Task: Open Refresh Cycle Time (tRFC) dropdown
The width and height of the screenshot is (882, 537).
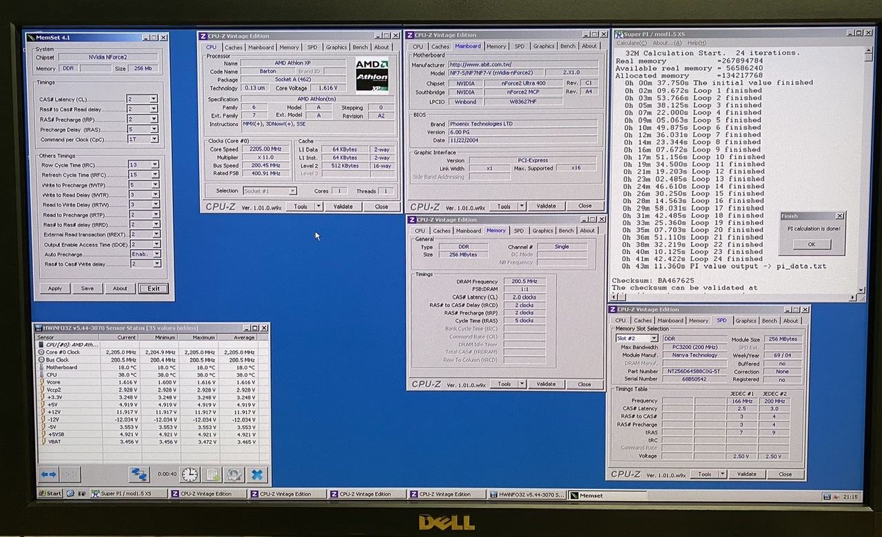Action: [155, 175]
